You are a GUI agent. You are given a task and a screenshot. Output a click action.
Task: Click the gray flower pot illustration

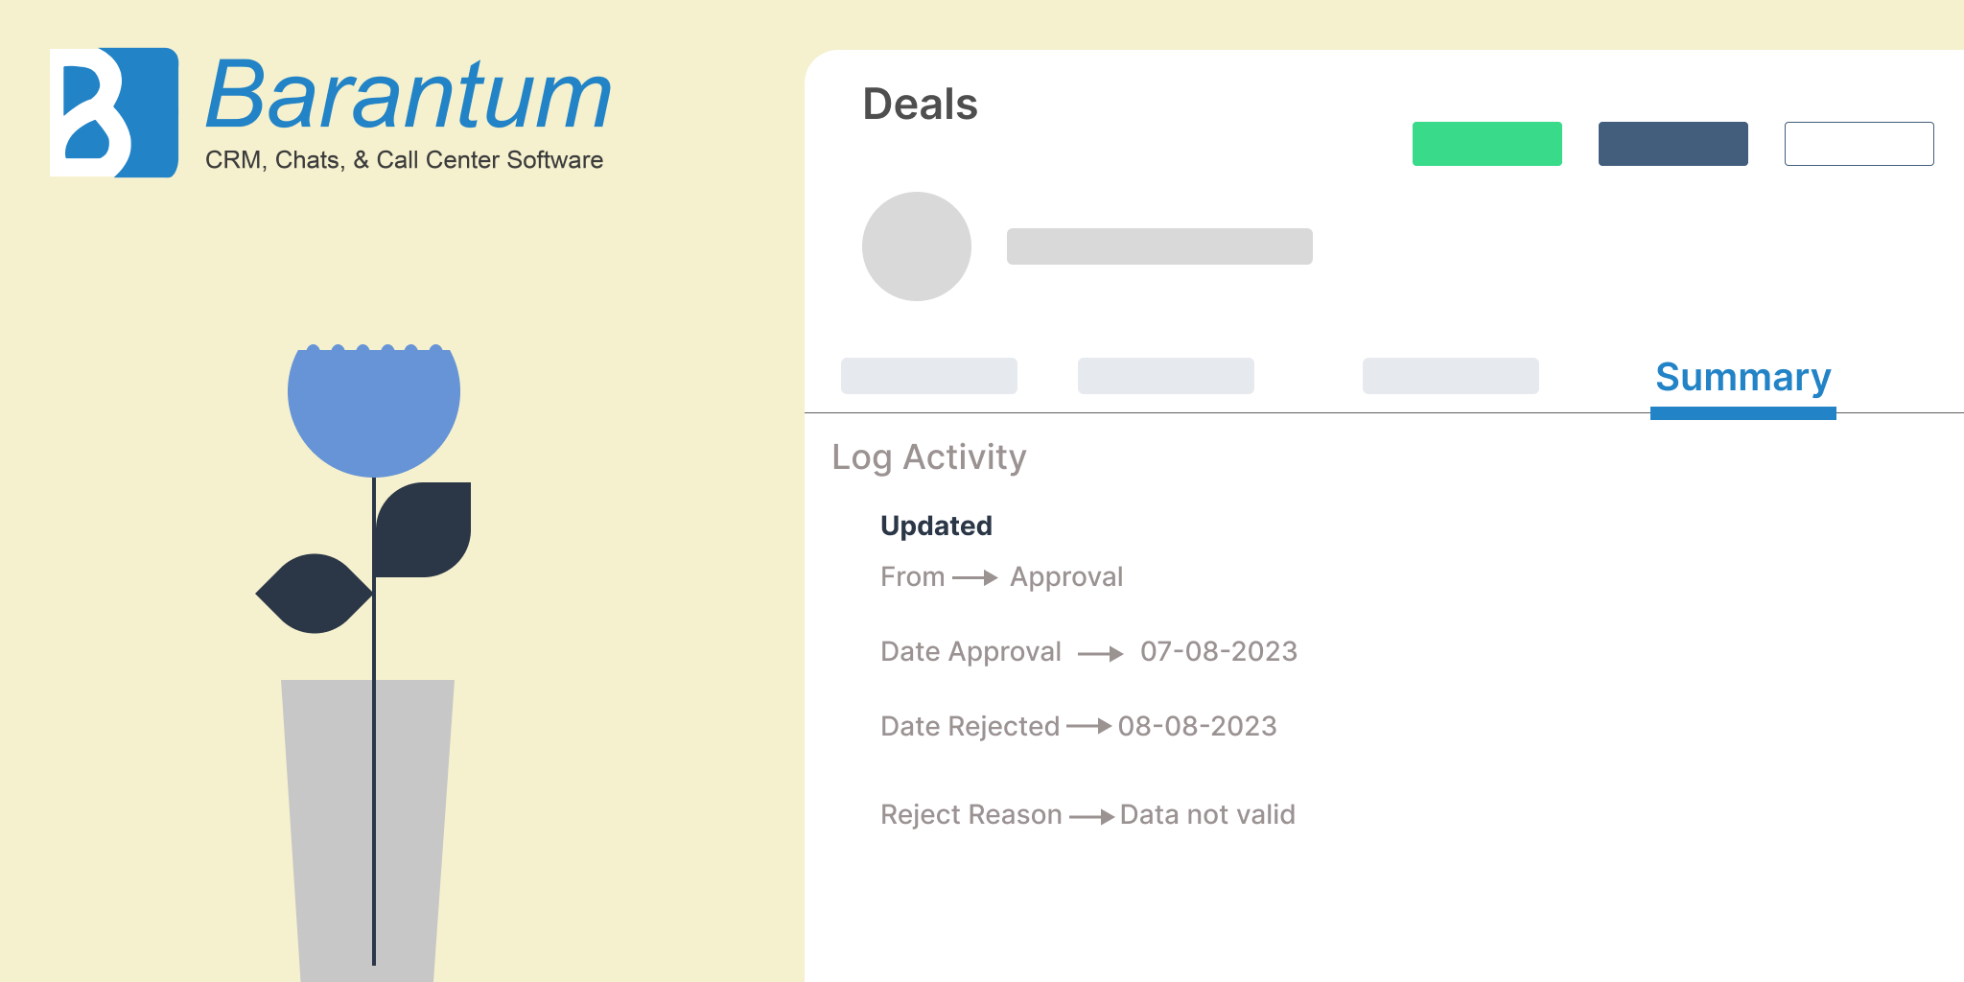point(367,830)
